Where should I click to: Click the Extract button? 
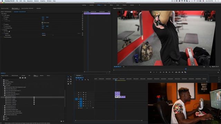179,72
